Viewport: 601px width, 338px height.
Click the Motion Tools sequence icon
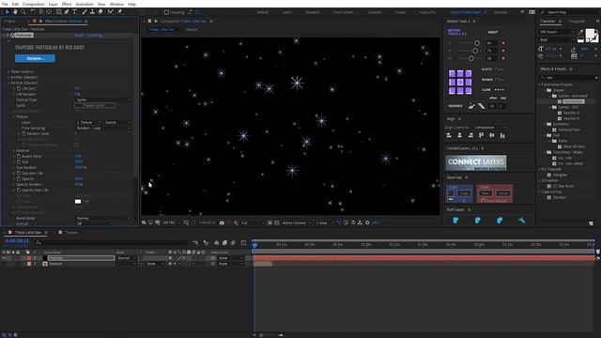click(x=471, y=106)
